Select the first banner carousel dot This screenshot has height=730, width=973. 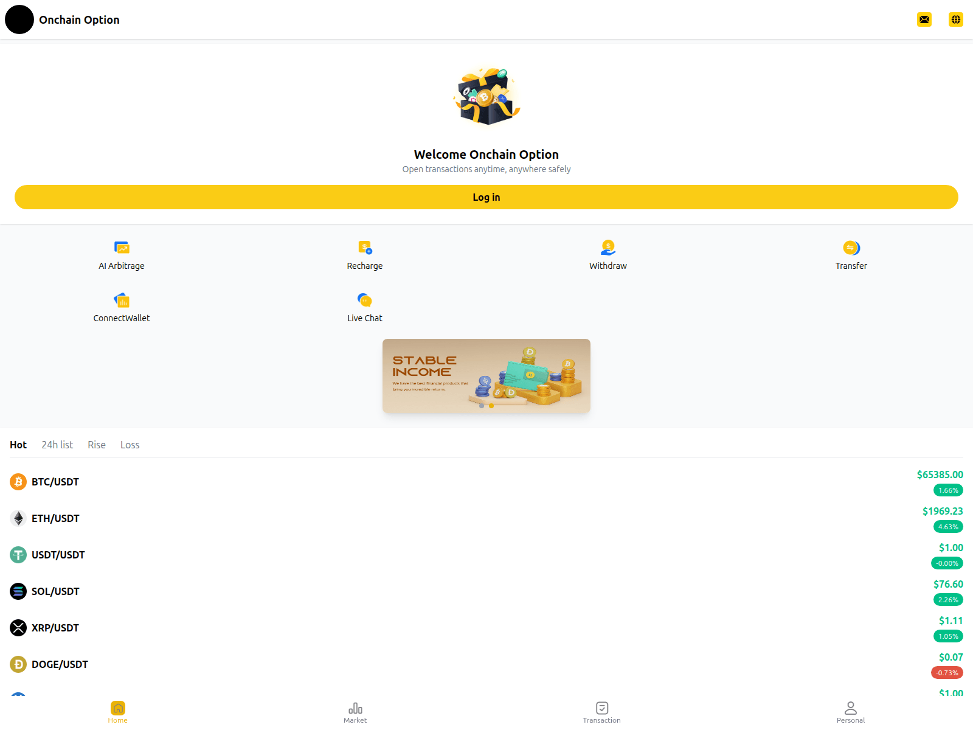pos(482,406)
